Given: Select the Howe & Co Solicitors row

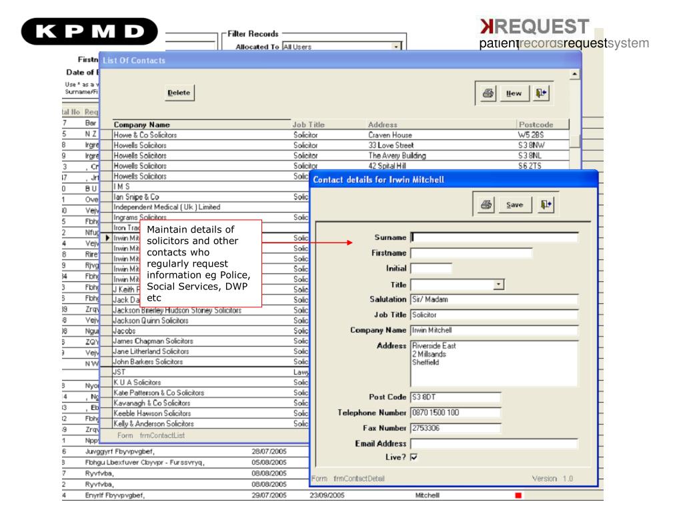Looking at the screenshot, I should 341,135.
